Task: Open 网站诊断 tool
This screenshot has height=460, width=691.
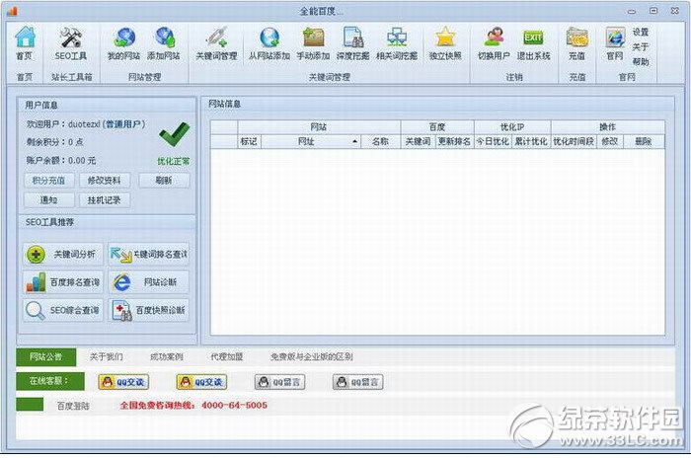Action: point(148,282)
